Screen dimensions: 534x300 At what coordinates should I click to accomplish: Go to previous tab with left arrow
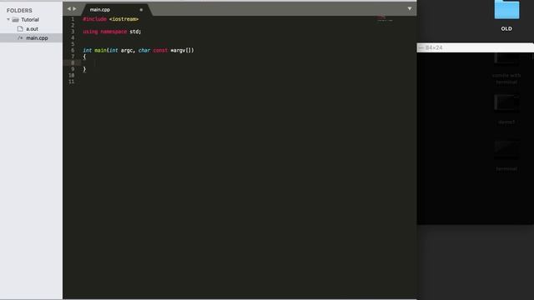click(x=69, y=9)
